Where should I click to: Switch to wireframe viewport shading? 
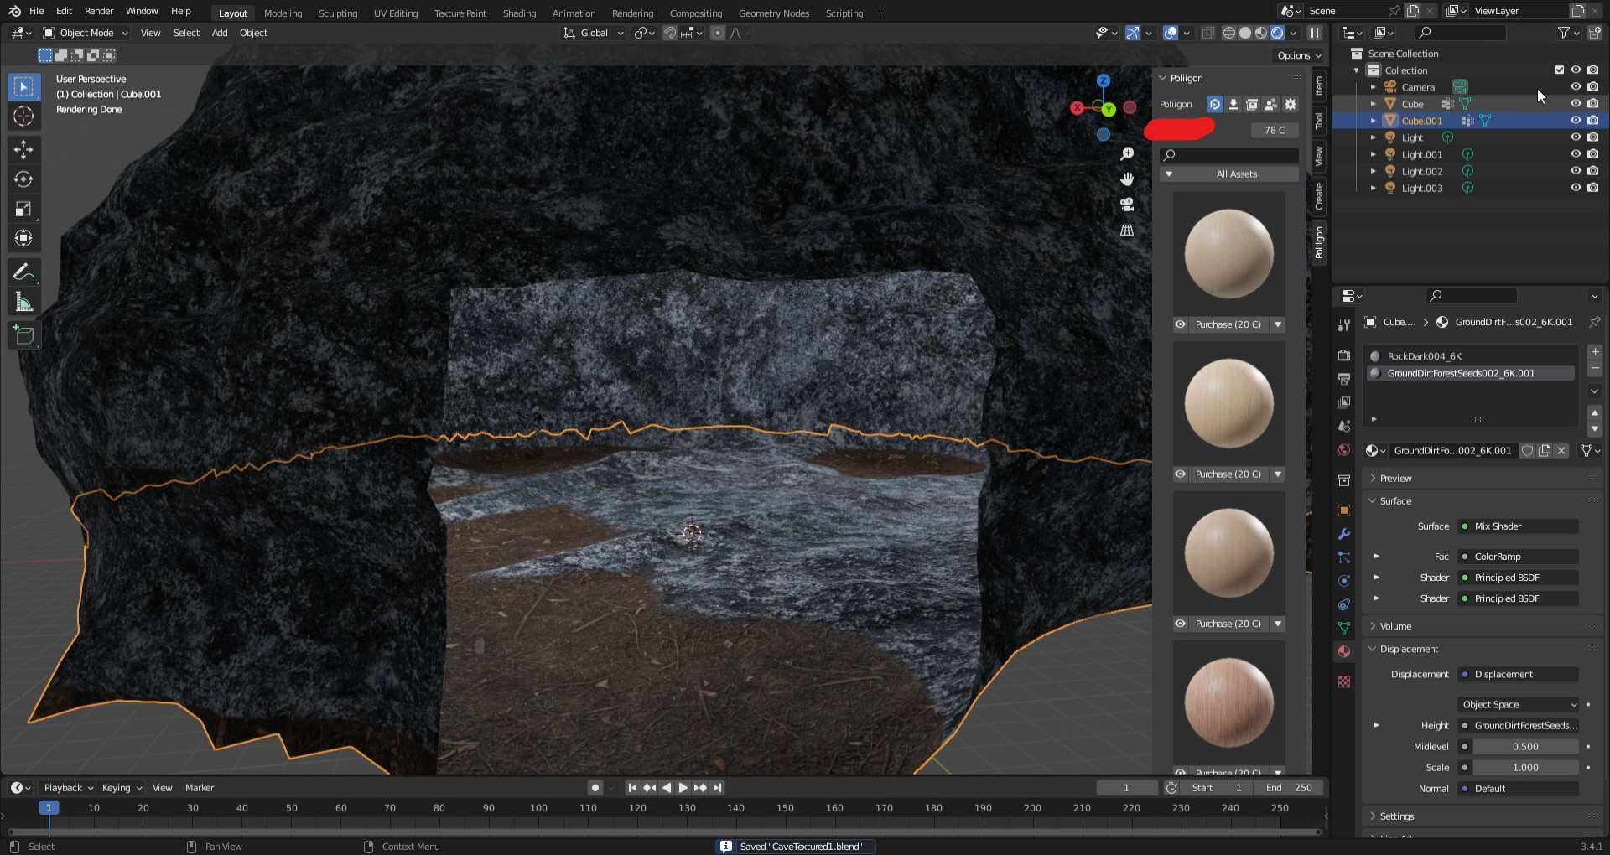pyautogui.click(x=1229, y=33)
